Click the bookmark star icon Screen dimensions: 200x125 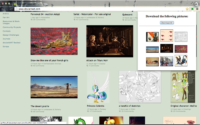(x=187, y=9)
